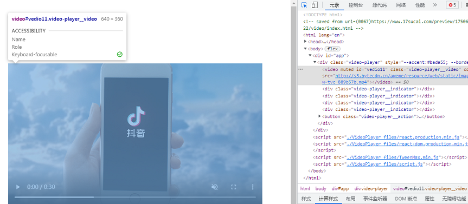
Task: Unmute the video via speaker icon
Action: 214,187
